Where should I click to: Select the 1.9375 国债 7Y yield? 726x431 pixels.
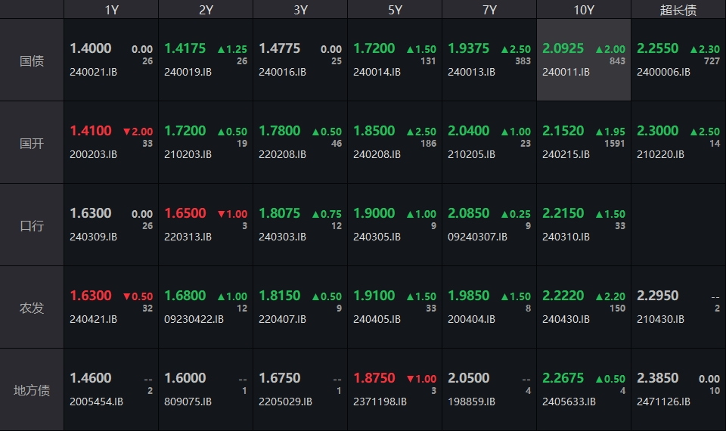(x=469, y=48)
